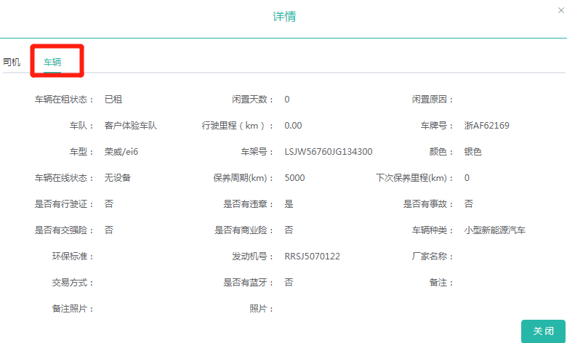This screenshot has height=343, width=567.
Task: Click the fleet value 客户体验车队
Action: (131, 126)
